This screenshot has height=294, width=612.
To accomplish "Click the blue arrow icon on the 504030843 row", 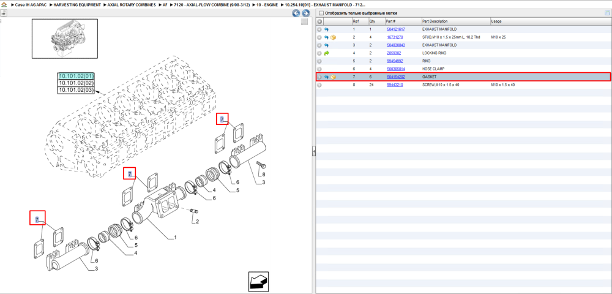I will coord(326,45).
